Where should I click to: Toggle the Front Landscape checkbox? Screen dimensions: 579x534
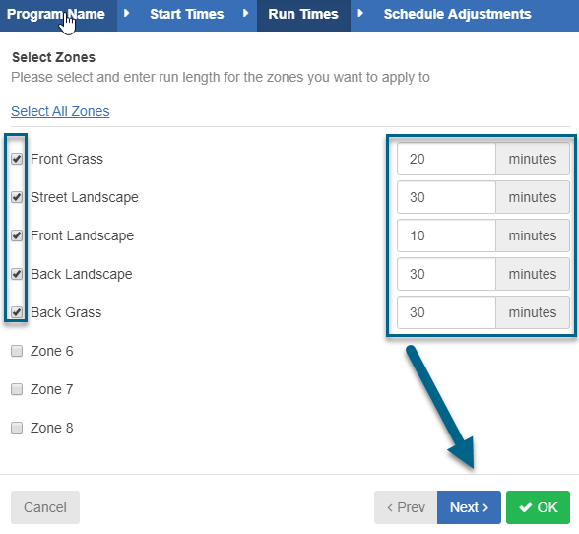click(x=17, y=235)
